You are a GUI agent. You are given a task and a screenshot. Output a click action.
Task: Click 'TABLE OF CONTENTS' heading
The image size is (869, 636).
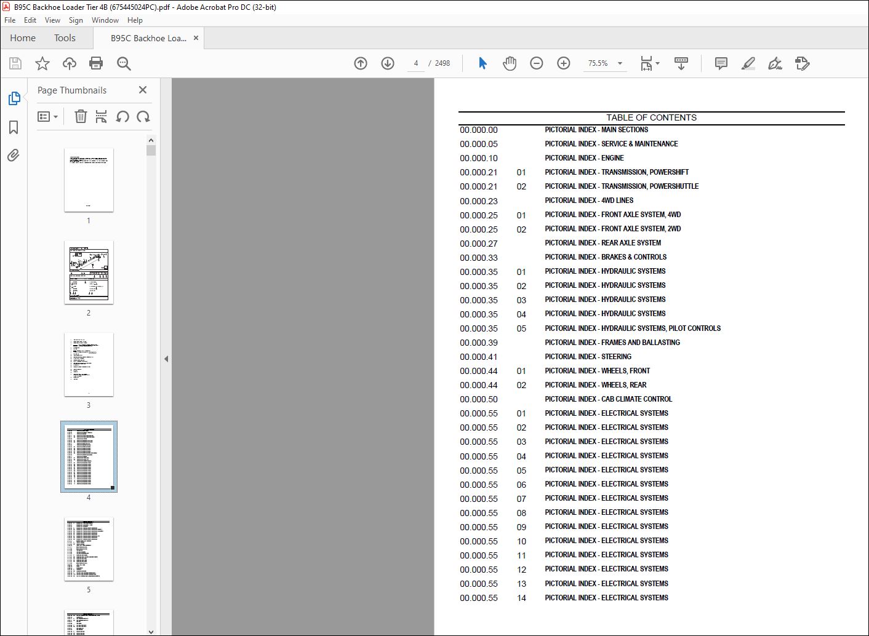(x=651, y=117)
